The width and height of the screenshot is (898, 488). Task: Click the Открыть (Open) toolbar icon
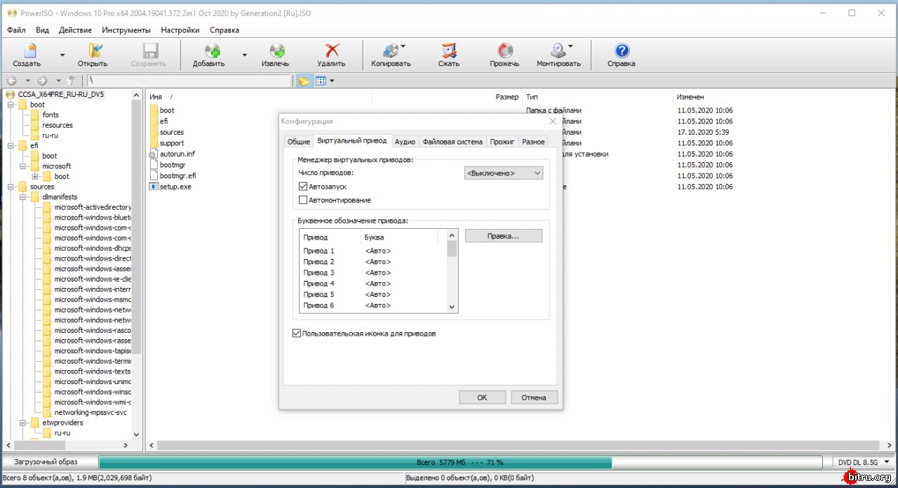tap(95, 51)
